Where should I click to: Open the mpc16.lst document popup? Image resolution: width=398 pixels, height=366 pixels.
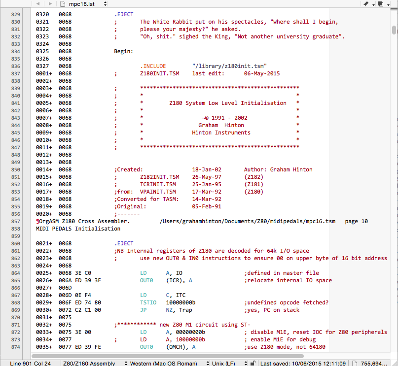[88, 4]
